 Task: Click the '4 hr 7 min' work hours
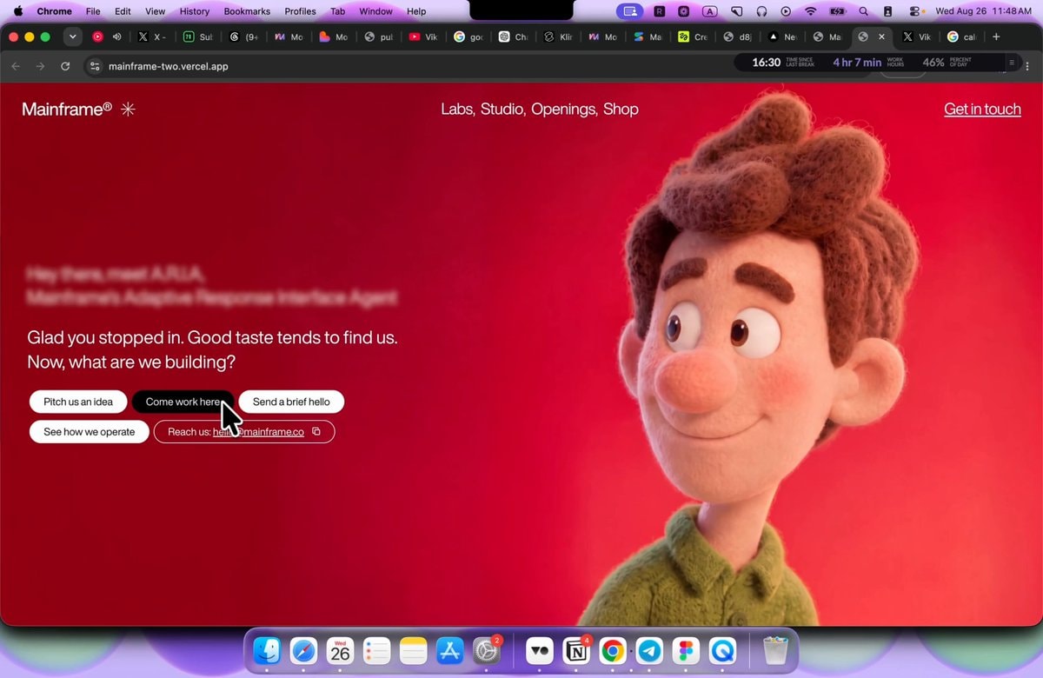(x=857, y=63)
